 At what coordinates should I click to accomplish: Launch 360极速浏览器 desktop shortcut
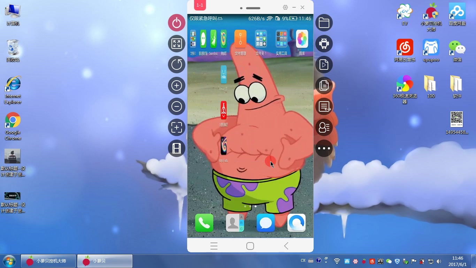point(405,90)
